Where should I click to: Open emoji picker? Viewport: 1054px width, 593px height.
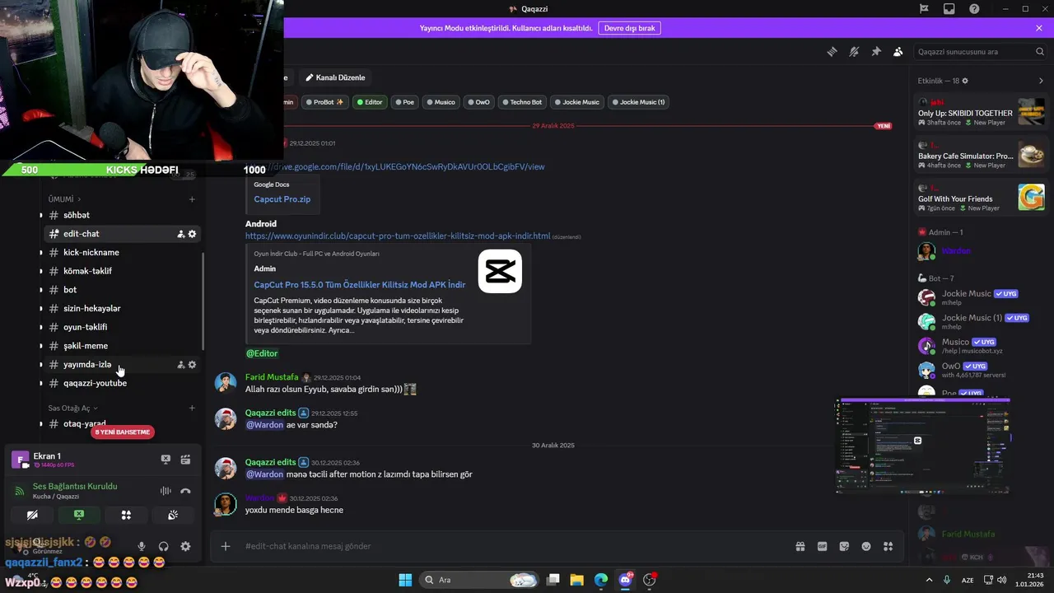click(866, 546)
